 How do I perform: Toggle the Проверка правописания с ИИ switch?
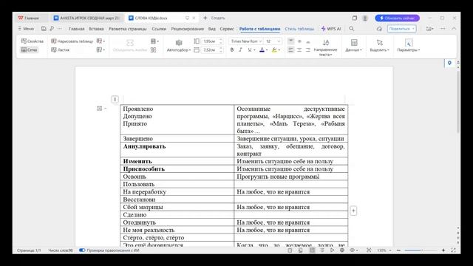pyautogui.click(x=82, y=250)
